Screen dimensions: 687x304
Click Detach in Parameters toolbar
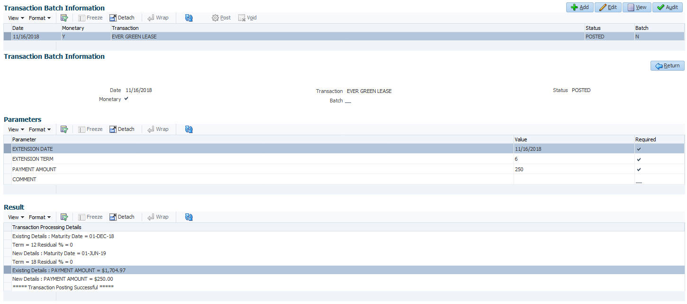tap(122, 129)
